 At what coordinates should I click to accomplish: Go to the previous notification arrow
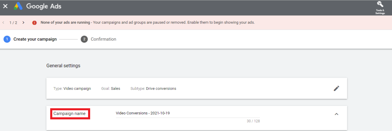tap(4, 23)
